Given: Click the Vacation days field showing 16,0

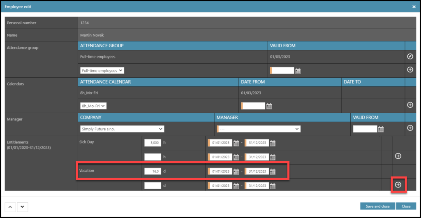Looking at the screenshot, I should pyautogui.click(x=153, y=171).
